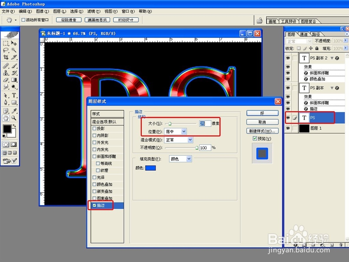The width and height of the screenshot is (349, 262).
Task: Click the 好 (OK) button
Action: click(x=262, y=113)
